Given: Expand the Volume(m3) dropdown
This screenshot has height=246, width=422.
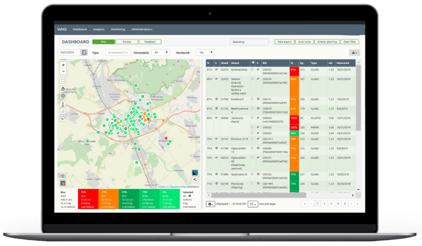Looking at the screenshot, I should [160, 52].
